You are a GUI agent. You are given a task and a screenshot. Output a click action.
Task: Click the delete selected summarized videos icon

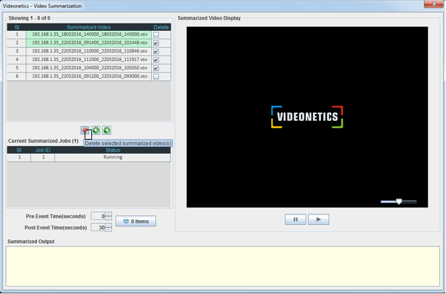tap(85, 130)
